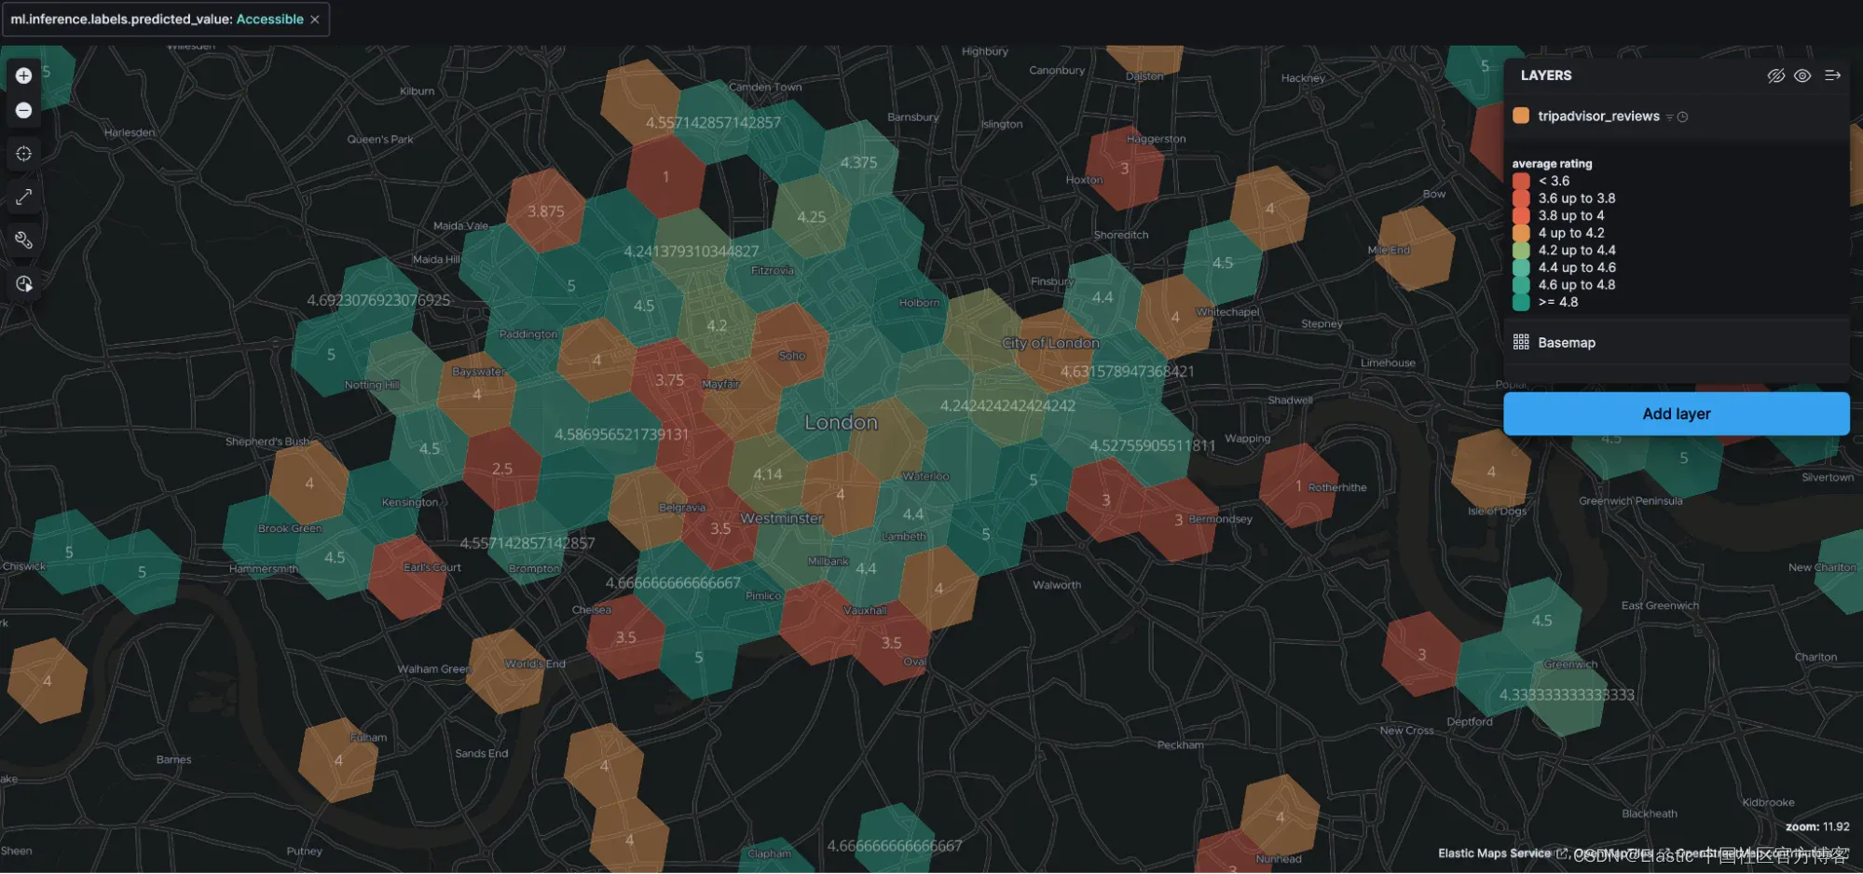Click the hexagon labeled 4.14

click(768, 474)
